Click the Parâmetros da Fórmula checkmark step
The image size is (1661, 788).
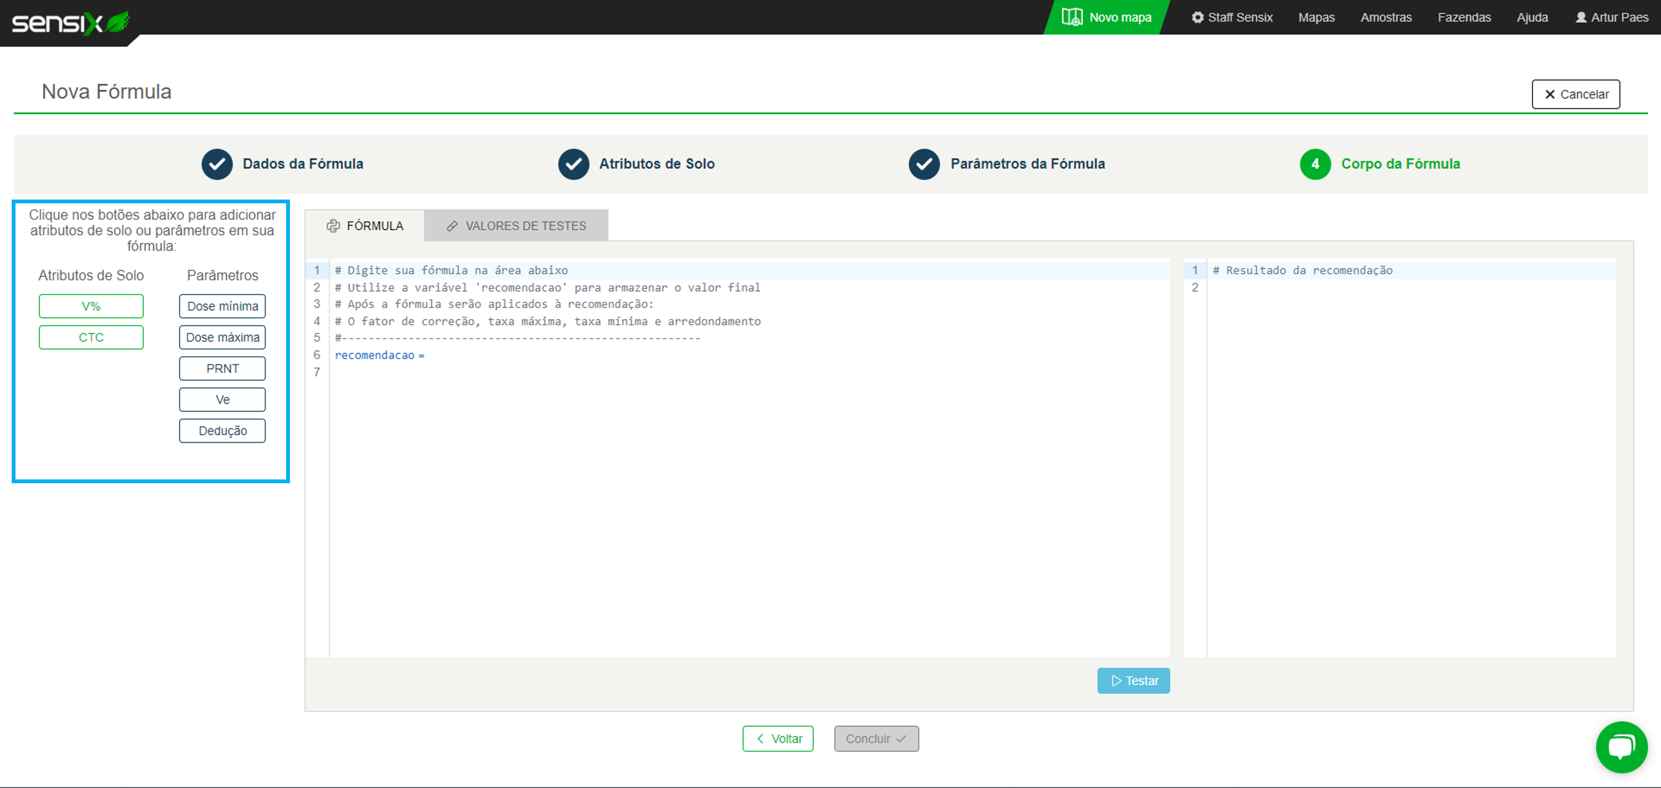pos(924,164)
